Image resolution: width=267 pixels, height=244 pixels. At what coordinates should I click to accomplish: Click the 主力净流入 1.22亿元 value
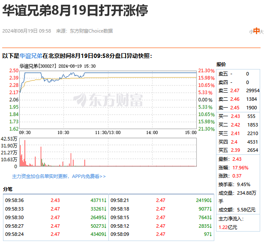(x=228, y=227)
